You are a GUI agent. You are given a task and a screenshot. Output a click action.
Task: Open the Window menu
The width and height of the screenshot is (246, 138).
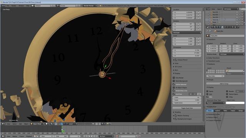22,6
